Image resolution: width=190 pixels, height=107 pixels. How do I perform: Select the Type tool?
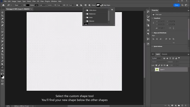coord(2,58)
